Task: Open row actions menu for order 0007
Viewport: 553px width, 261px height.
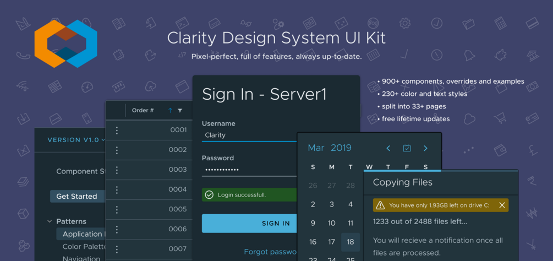Action: coord(117,249)
